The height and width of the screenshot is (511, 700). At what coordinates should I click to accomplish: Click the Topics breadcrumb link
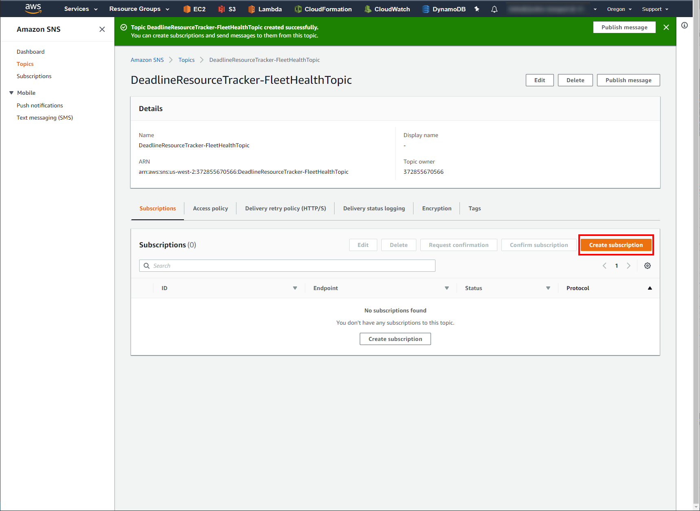tap(186, 60)
